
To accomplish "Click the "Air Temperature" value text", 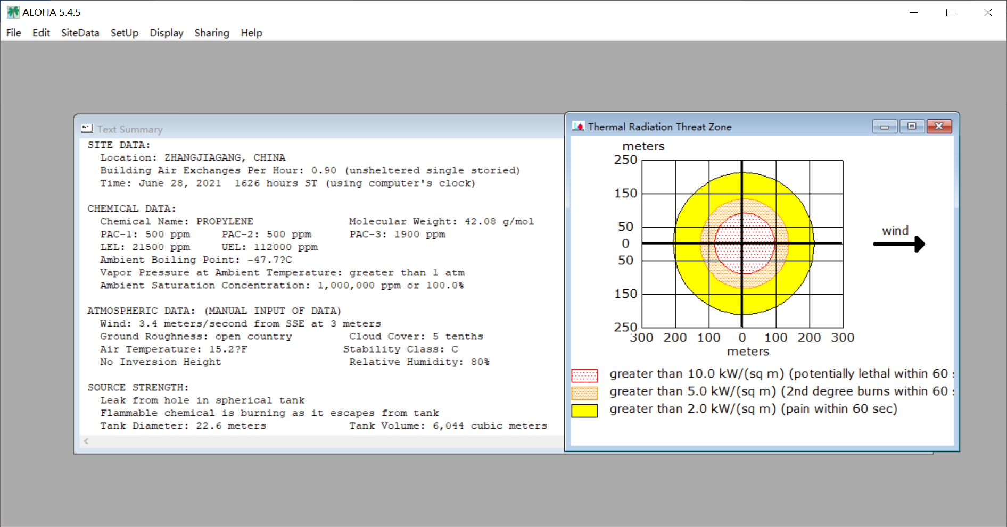I will 174,349.
